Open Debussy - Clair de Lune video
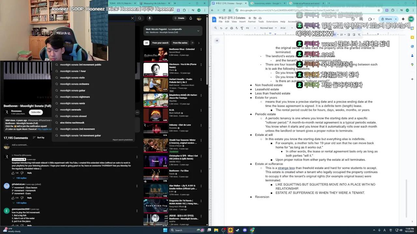Screen dimensions: 417x234 156,130
